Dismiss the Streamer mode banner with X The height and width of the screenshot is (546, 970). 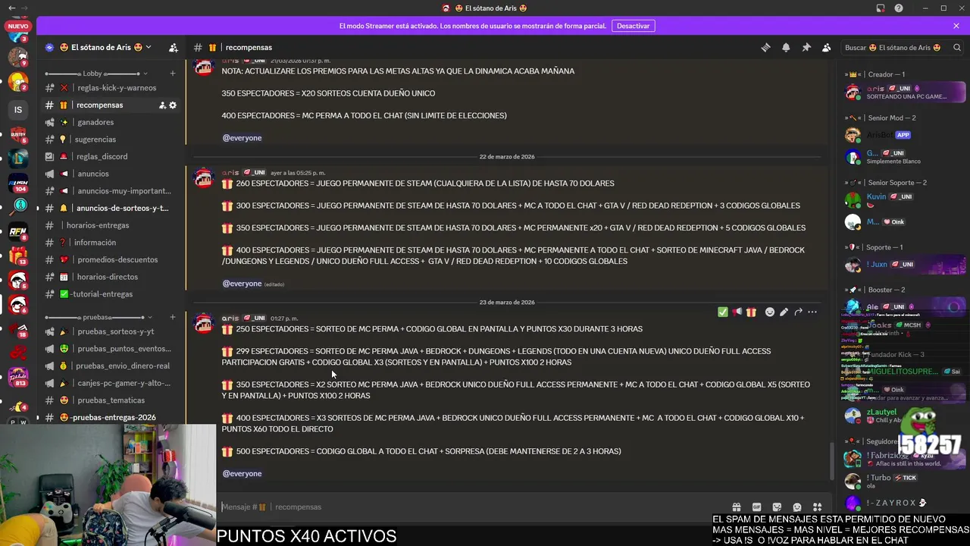pyautogui.click(x=956, y=26)
